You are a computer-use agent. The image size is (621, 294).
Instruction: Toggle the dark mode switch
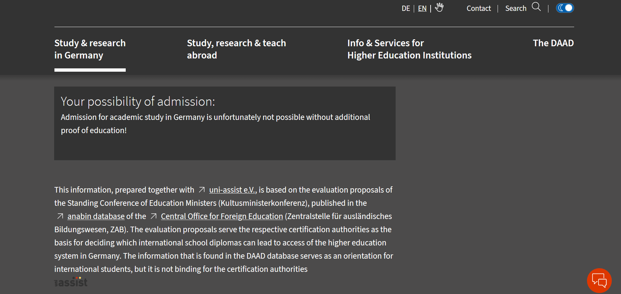click(x=565, y=8)
